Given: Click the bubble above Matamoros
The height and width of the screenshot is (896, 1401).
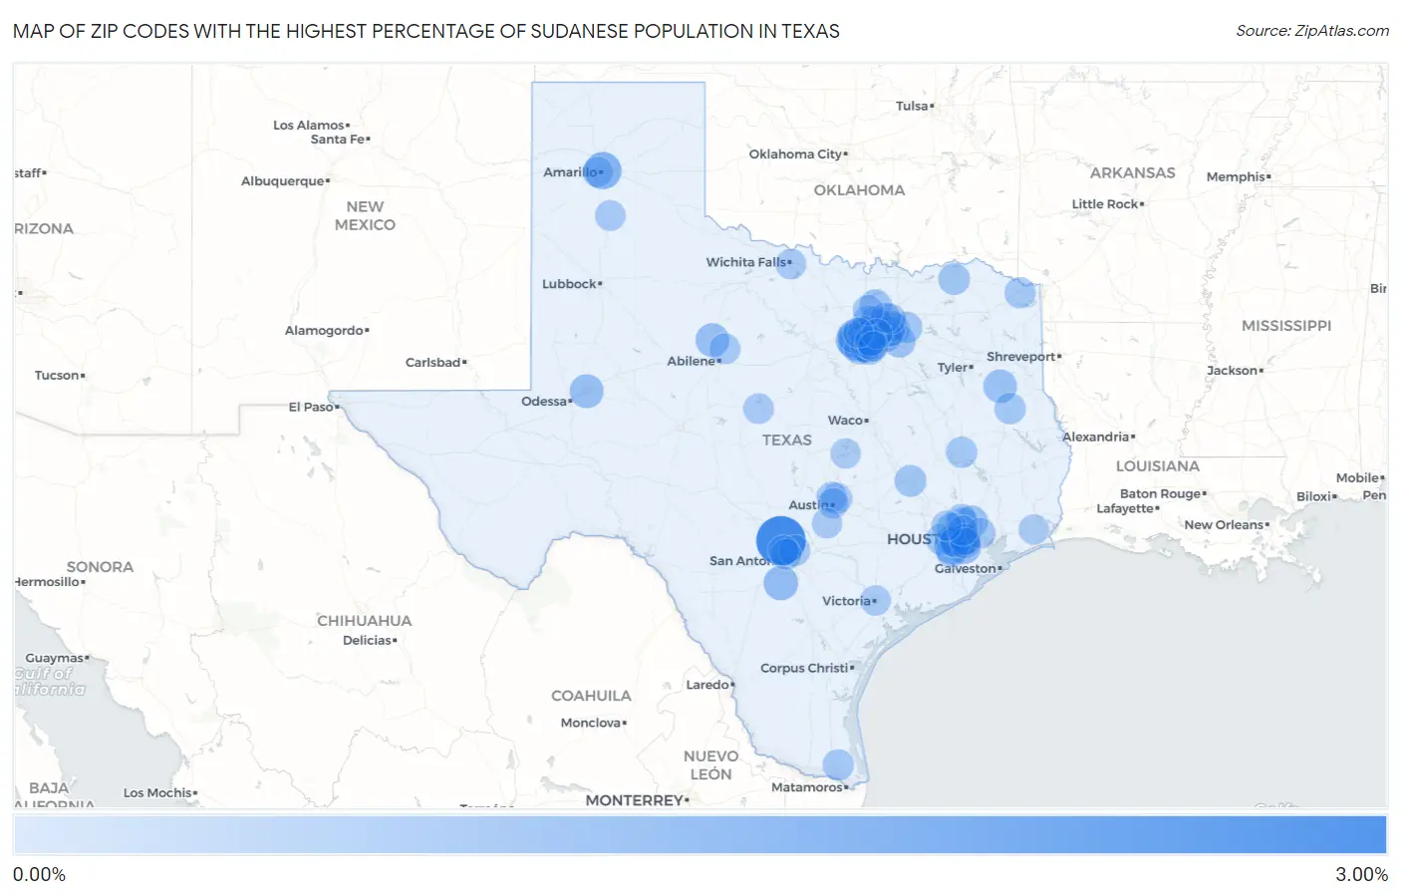Looking at the screenshot, I should 838,764.
